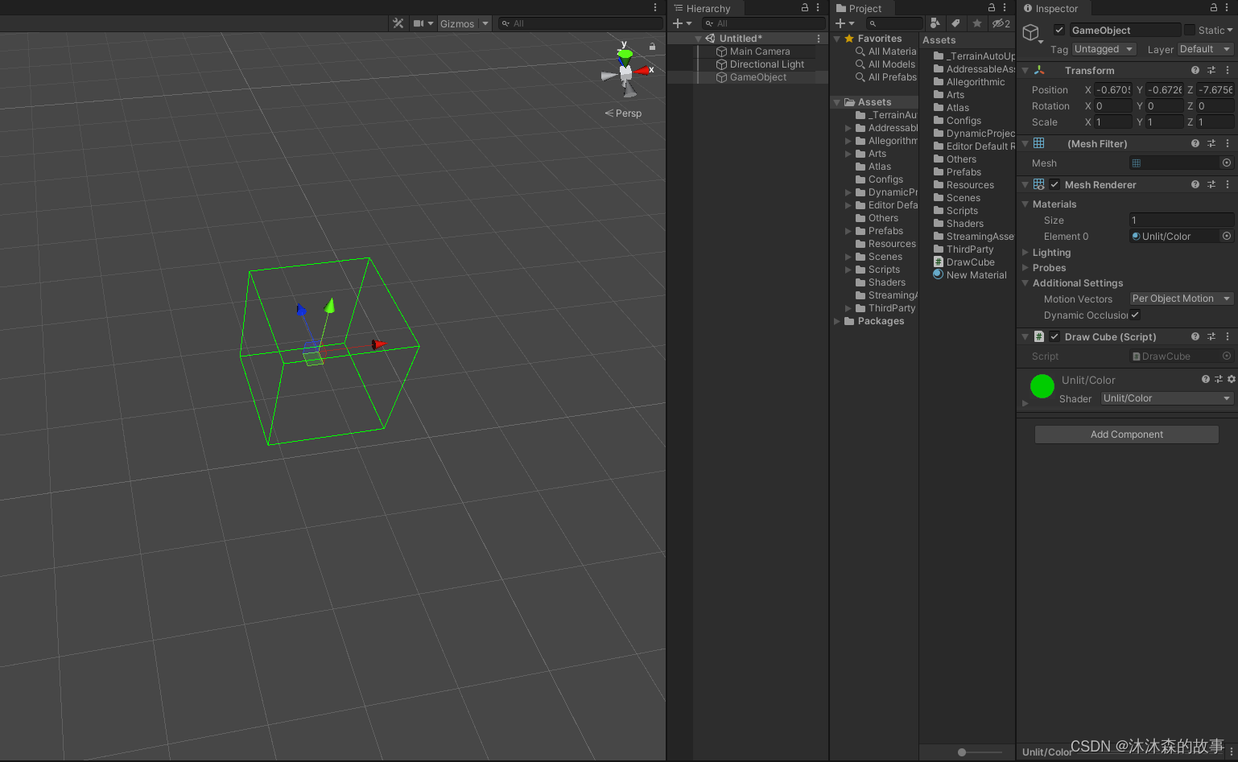Image resolution: width=1238 pixels, height=762 pixels.
Task: Open Transform presets icon
Action: click(x=1211, y=71)
